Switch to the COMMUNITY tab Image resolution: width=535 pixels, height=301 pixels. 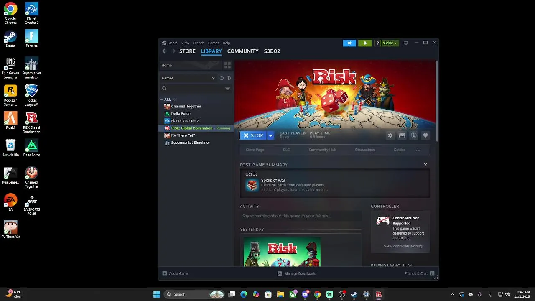click(x=243, y=51)
